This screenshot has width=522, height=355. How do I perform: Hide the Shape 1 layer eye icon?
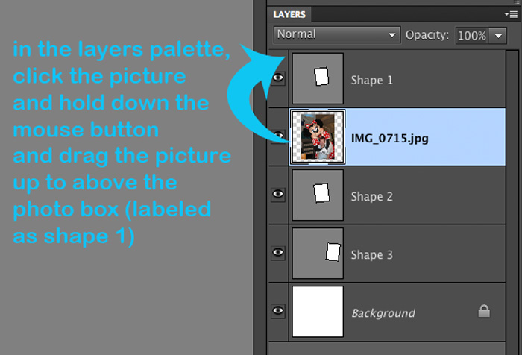278,78
